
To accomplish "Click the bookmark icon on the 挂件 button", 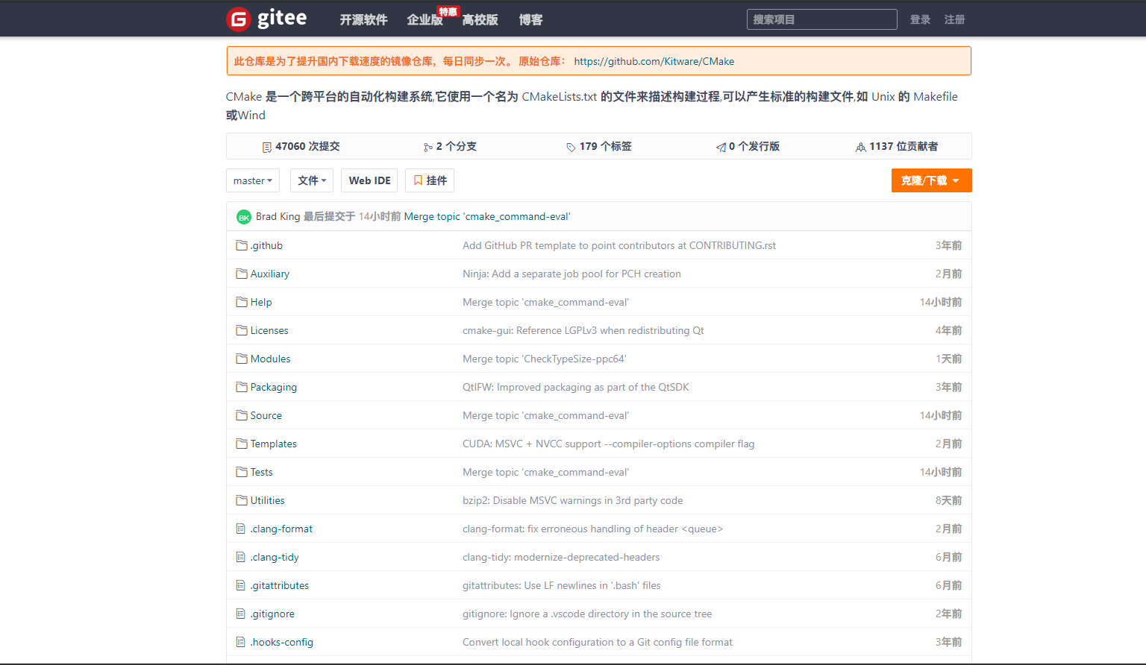I will [418, 180].
